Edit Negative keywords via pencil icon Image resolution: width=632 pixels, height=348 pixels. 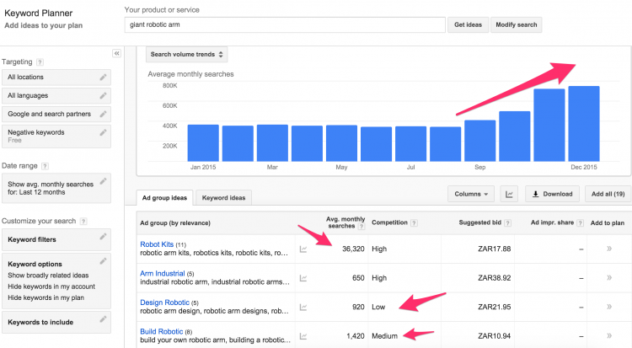(x=103, y=132)
